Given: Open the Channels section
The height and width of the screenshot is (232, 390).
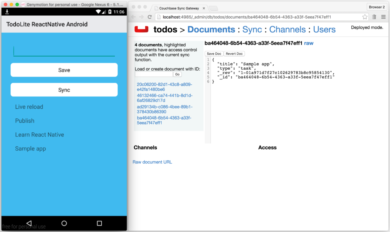Looking at the screenshot, I should click(x=287, y=30).
